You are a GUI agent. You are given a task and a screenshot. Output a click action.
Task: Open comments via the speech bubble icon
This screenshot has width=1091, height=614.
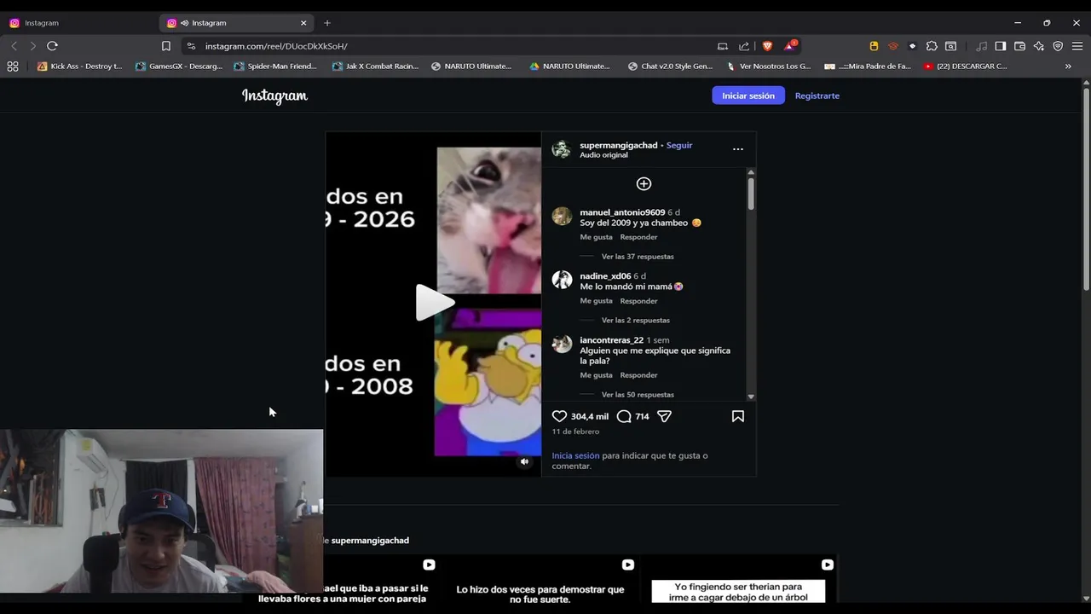pyautogui.click(x=624, y=416)
